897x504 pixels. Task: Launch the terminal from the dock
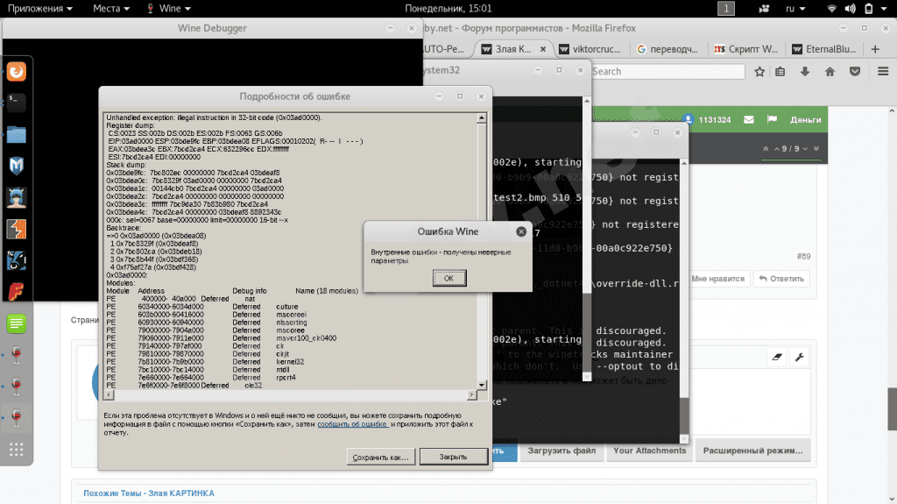click(x=16, y=103)
